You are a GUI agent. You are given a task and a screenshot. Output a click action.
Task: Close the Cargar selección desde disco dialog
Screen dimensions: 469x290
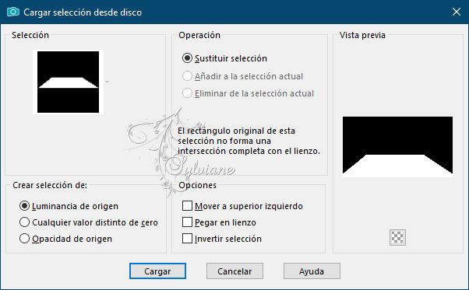point(457,12)
